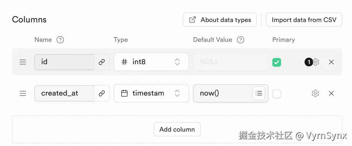Click help icon next to Default Value header
This screenshot has width=352, height=146.
point(240,40)
